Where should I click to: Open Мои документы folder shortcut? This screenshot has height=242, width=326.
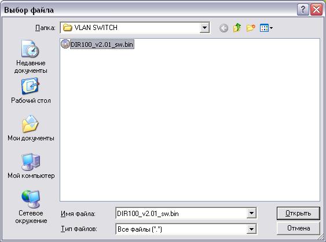click(31, 128)
